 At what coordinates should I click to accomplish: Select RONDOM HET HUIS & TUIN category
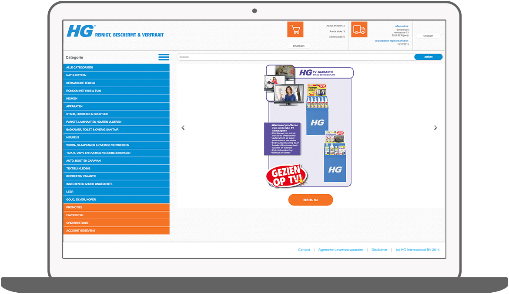pos(116,91)
